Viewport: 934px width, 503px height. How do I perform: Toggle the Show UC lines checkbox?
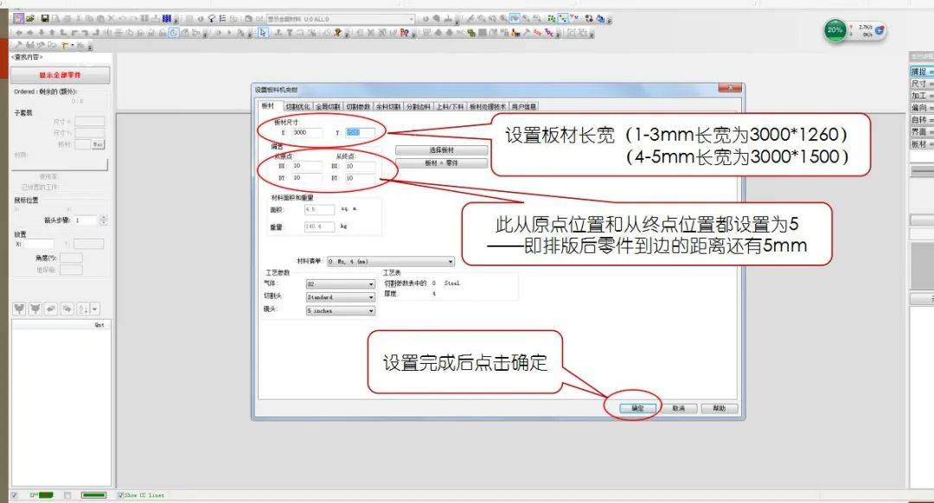[121, 496]
